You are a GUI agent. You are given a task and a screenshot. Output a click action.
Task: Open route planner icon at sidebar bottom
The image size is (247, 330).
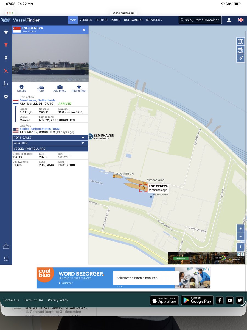click(6, 259)
